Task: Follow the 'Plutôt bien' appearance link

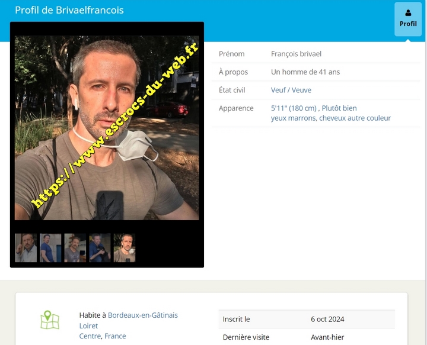Action: click(339, 108)
